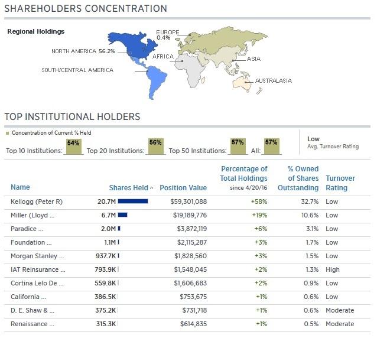Click the Shares Held sort arrow
Viewport: 377px width, 338px height.
tap(152, 188)
